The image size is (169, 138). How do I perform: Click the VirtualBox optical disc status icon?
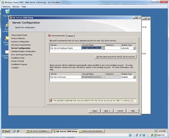point(134,135)
